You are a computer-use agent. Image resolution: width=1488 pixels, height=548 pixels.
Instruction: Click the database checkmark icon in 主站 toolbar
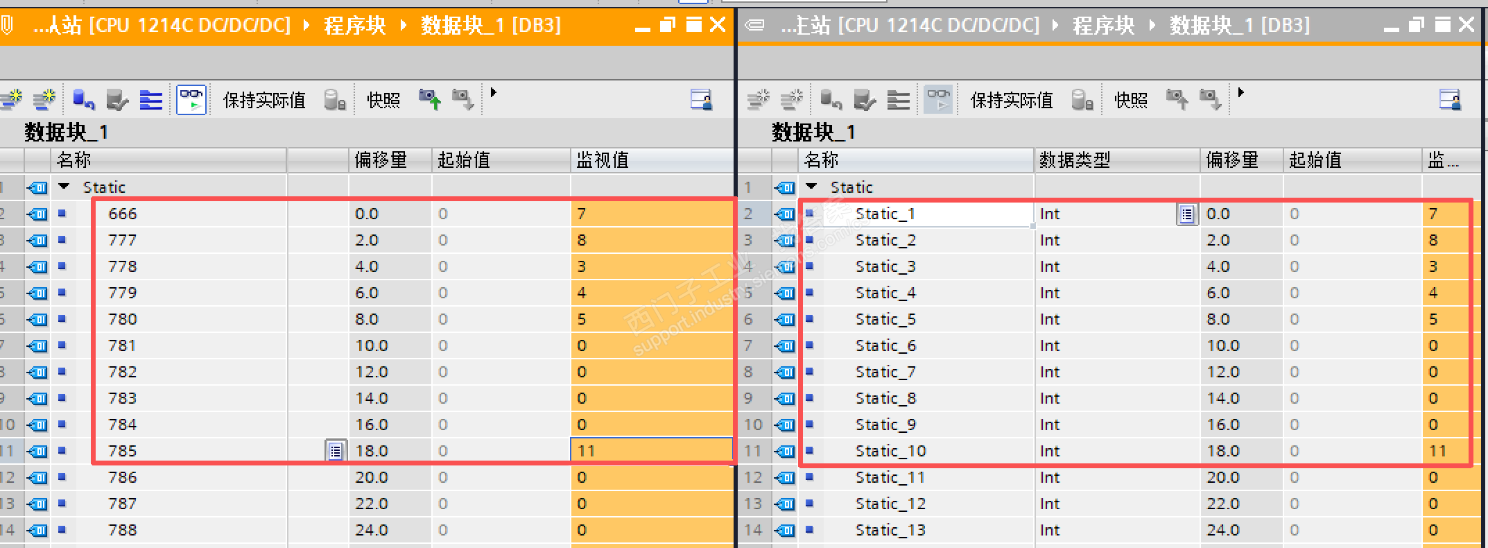[x=865, y=100]
